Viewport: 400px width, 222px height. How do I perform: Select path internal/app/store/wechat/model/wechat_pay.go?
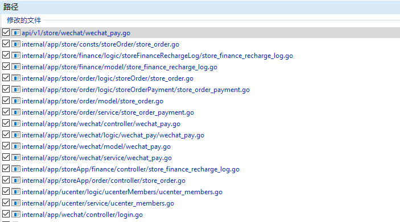click(96, 146)
